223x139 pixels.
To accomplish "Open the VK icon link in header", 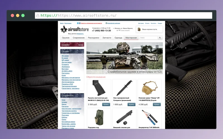I will click(80, 23).
